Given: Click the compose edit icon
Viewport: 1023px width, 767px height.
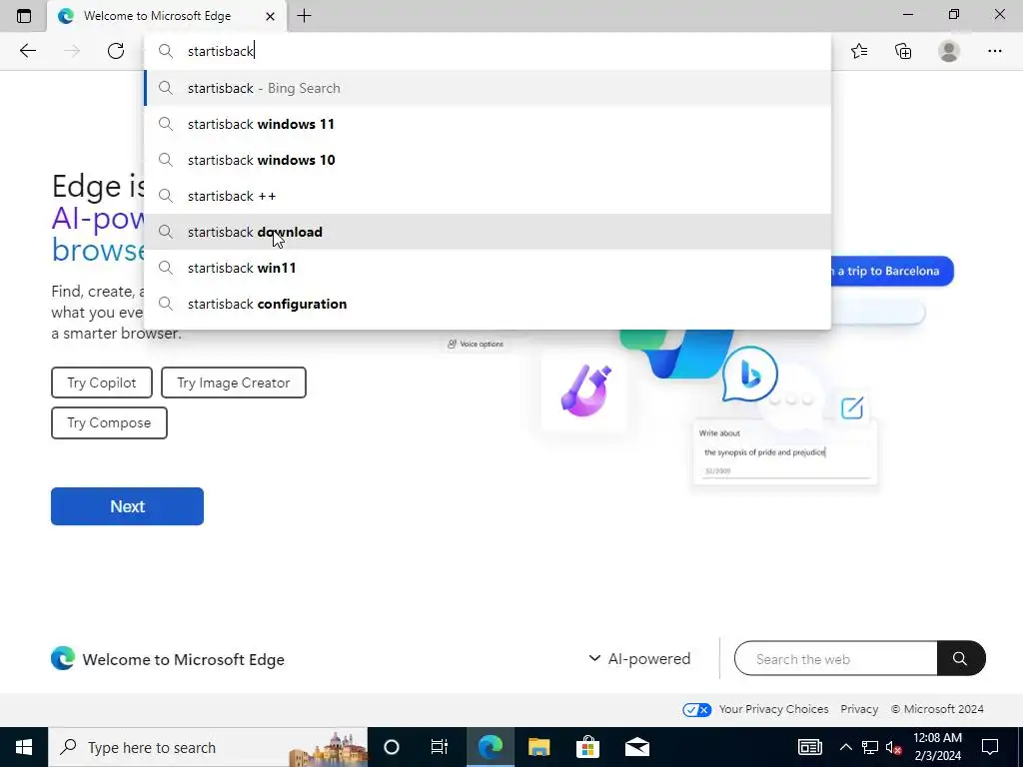Looking at the screenshot, I should point(851,408).
